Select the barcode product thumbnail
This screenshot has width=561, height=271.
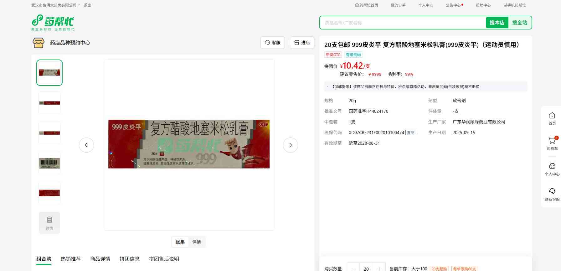49,163
